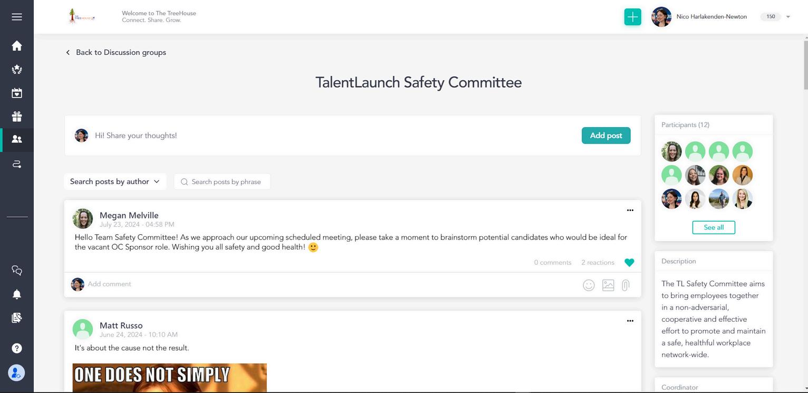Click the teal plus button in header
The width and height of the screenshot is (808, 393).
[633, 17]
